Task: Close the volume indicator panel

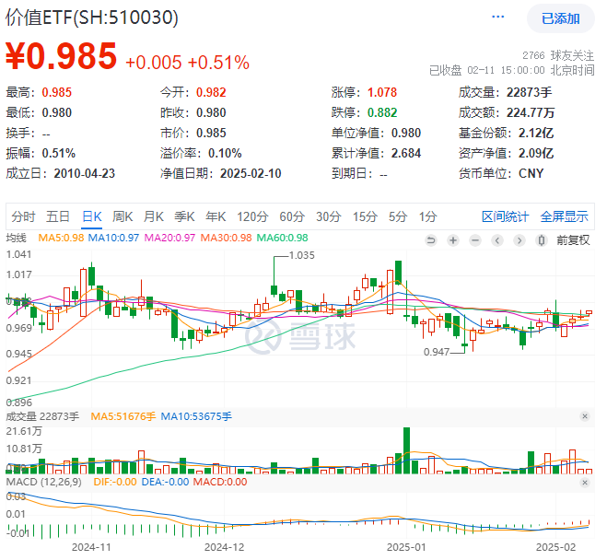Action: coord(585,416)
